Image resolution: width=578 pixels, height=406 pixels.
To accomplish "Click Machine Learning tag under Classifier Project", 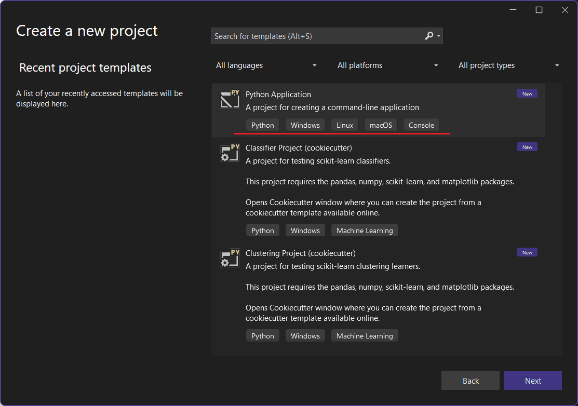I will tap(365, 231).
